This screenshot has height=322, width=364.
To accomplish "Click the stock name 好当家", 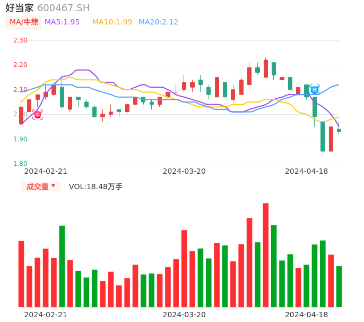I will click(x=20, y=8).
